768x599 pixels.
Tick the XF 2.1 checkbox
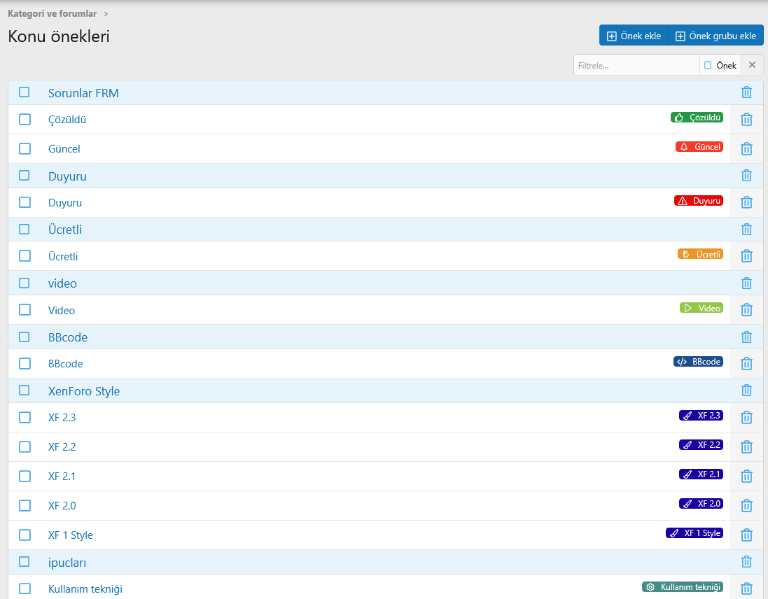click(x=25, y=477)
